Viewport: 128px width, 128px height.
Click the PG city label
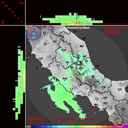click(x=64, y=50)
